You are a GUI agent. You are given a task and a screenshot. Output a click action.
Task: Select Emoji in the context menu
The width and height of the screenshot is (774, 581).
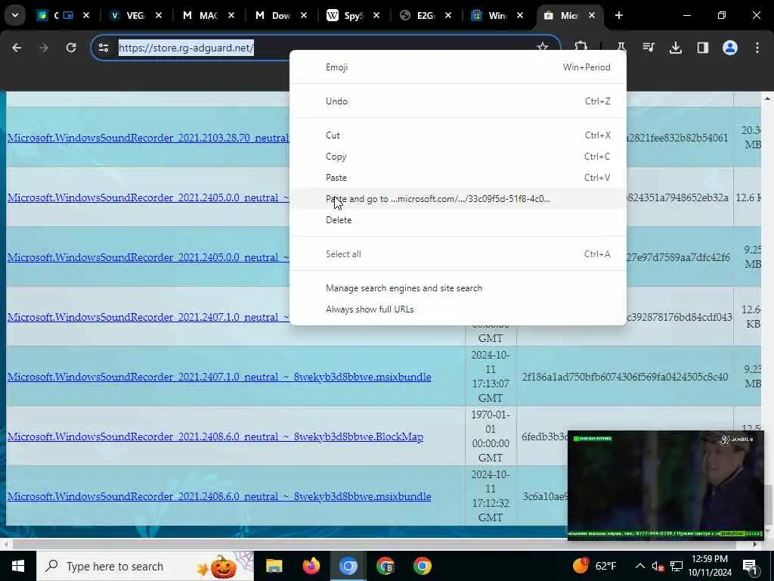point(458,67)
